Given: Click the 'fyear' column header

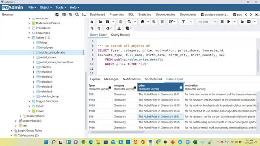Looking at the screenshot, I should tap(100, 87).
